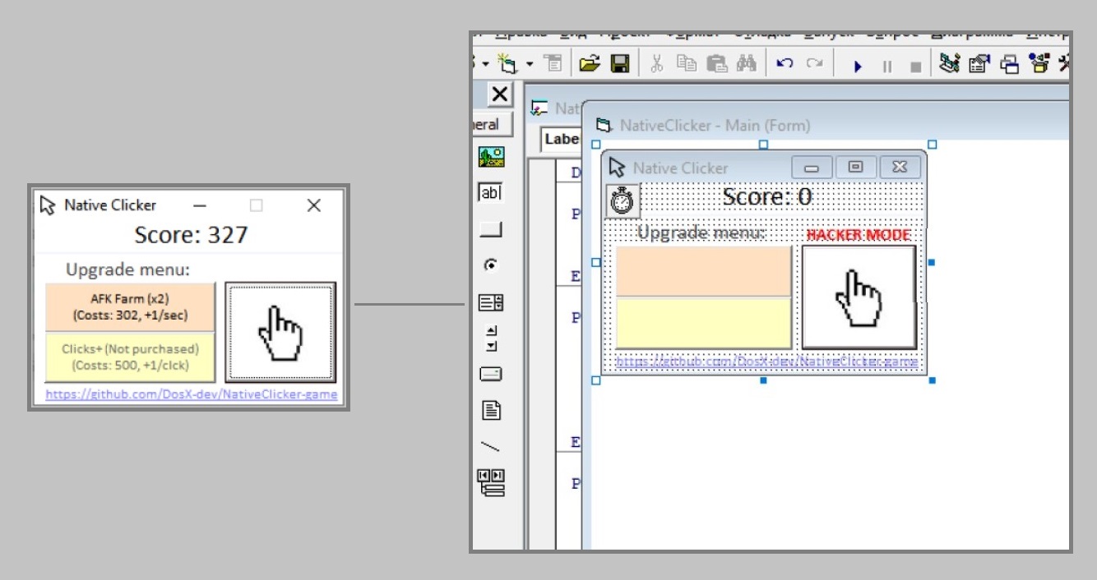The width and height of the screenshot is (1097, 580).
Task: Click the Score: 327 text in game window
Action: pyautogui.click(x=191, y=235)
